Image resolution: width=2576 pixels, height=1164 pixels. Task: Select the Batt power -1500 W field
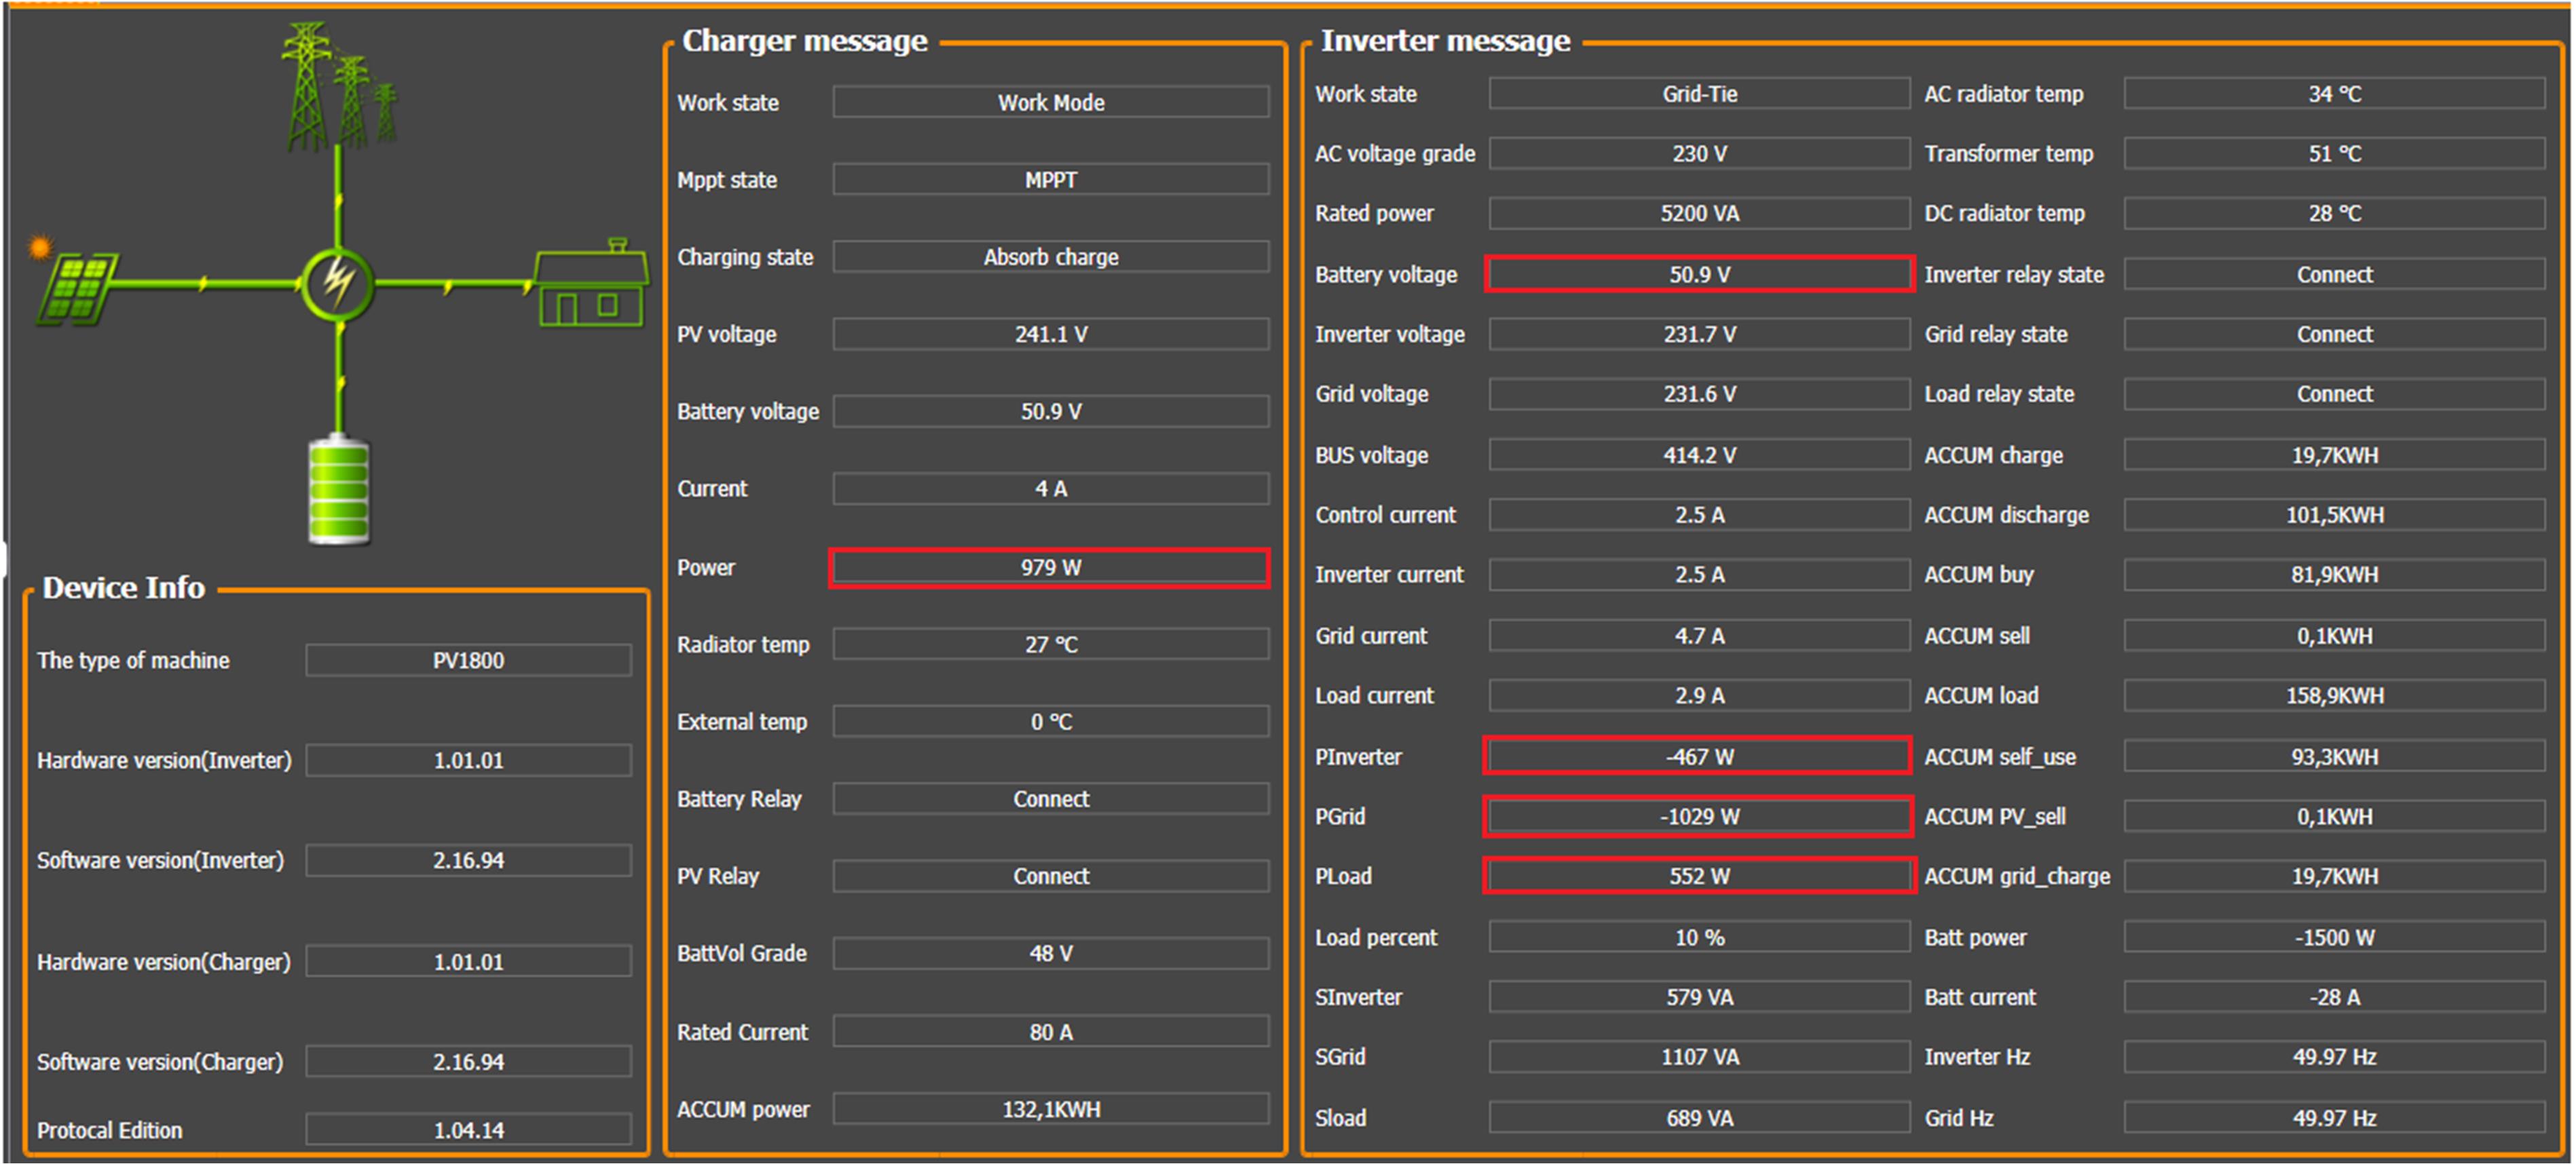pos(2333,937)
